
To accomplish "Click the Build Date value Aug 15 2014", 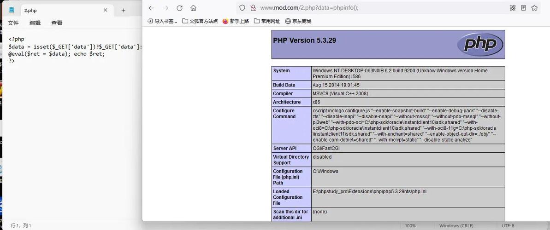I will [x=336, y=85].
